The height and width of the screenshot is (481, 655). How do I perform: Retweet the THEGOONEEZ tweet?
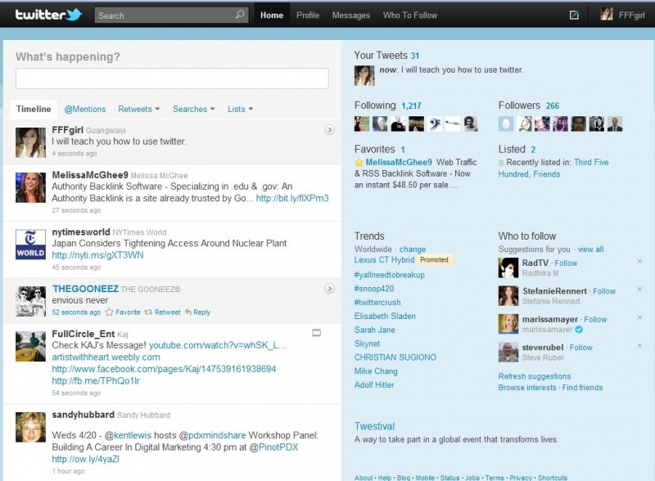tap(163, 312)
